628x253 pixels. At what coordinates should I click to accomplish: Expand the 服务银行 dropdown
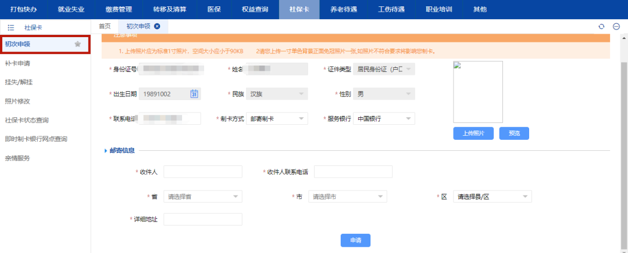[384, 118]
